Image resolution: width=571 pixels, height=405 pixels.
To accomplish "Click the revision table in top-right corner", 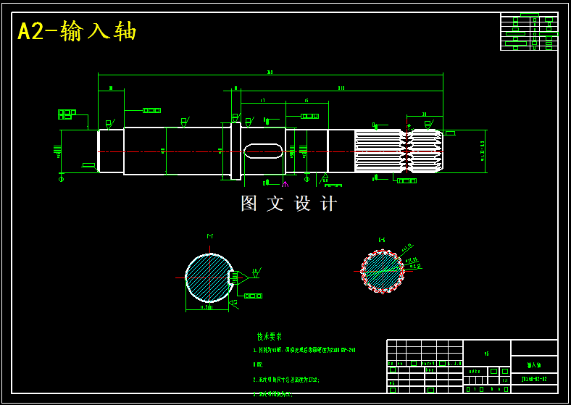I will point(529,32).
